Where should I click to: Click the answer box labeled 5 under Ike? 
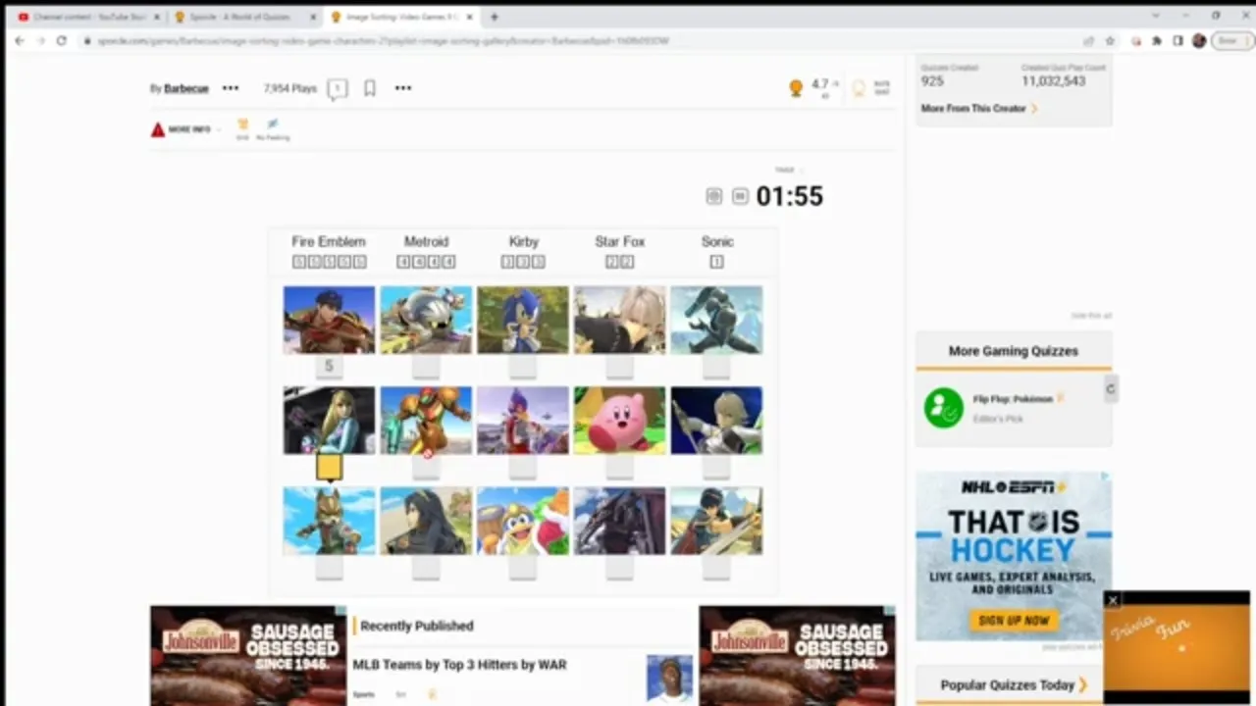(329, 367)
